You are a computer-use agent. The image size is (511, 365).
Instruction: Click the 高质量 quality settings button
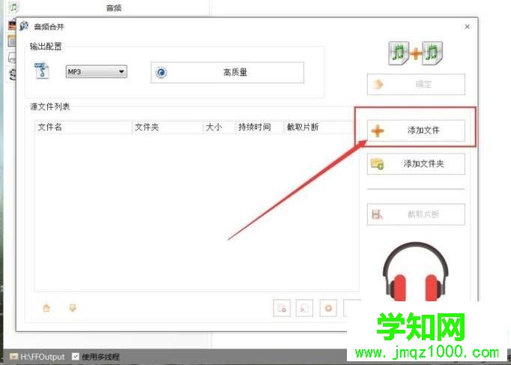(x=227, y=73)
